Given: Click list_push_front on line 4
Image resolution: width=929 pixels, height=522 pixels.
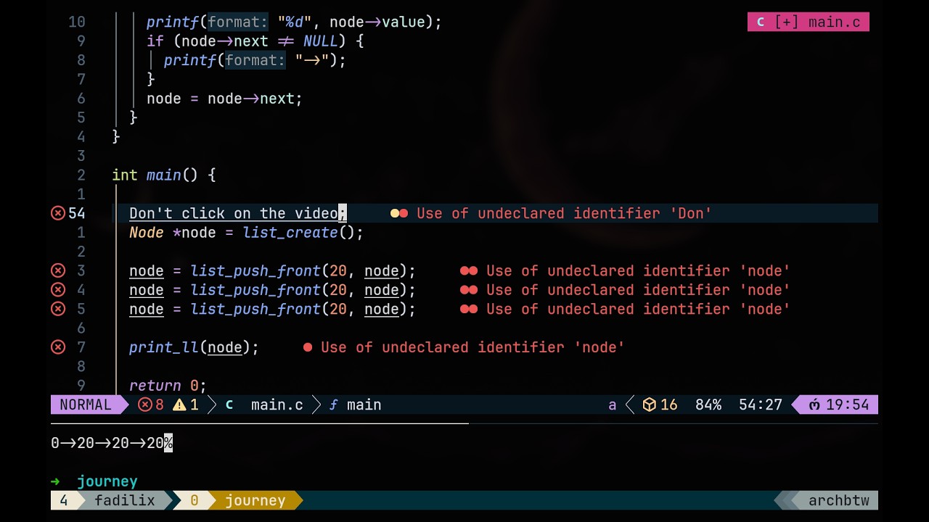Looking at the screenshot, I should point(255,290).
